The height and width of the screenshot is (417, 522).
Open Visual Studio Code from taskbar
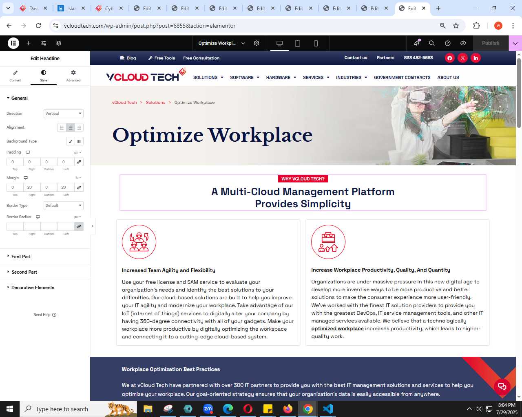point(328,409)
